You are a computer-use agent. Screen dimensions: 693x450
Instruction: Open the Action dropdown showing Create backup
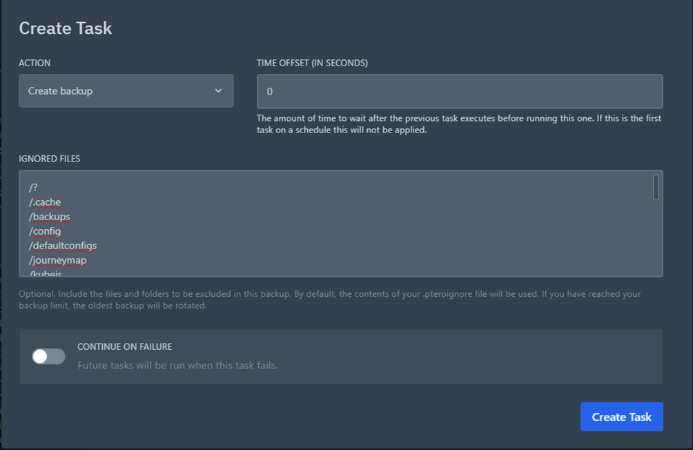(x=126, y=90)
